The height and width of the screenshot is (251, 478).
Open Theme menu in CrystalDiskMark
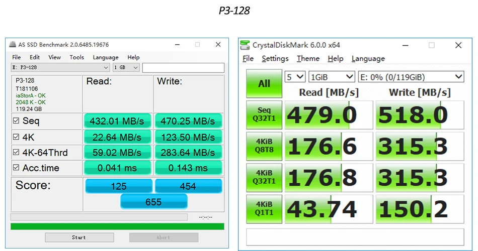click(308, 58)
